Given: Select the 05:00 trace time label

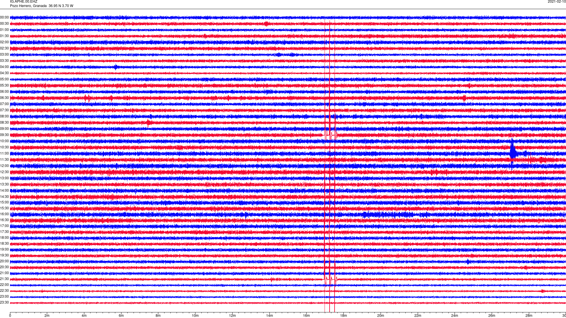Looking at the screenshot, I should coord(4,79).
